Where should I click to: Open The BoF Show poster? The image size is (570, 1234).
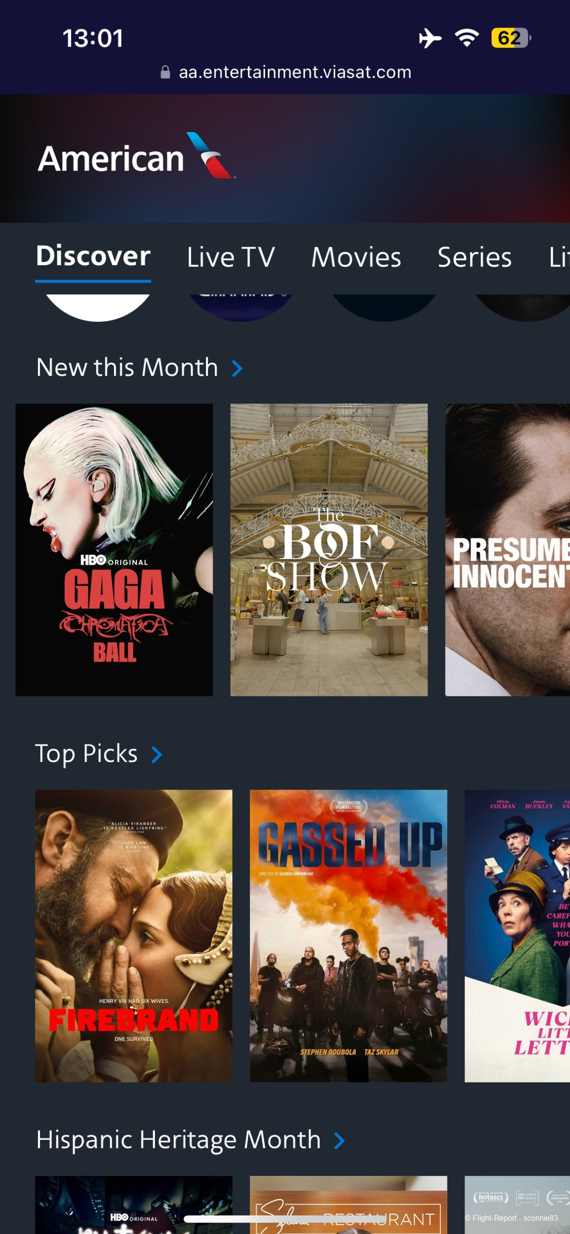(x=329, y=550)
